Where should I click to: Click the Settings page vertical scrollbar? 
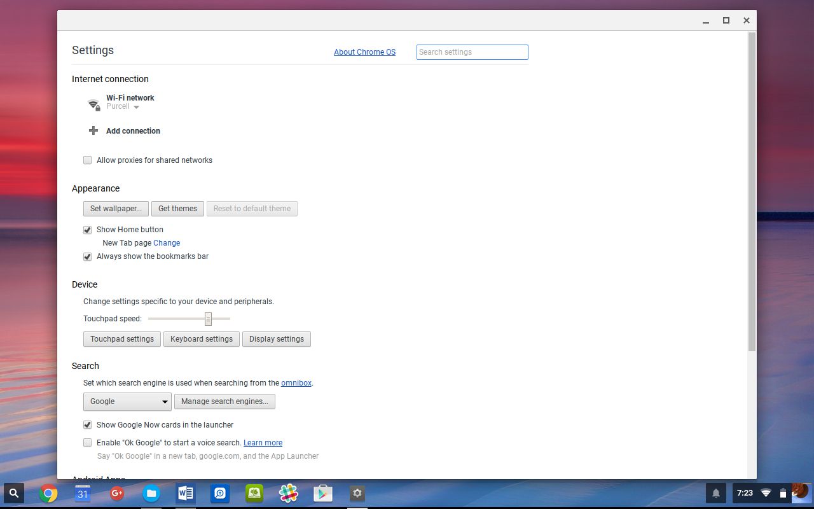[x=752, y=191]
